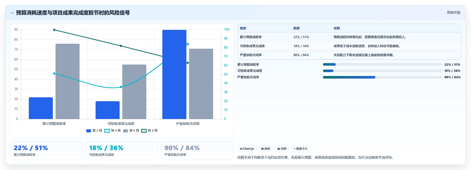Image resolution: width=471 pixels, height=170 pixels.
Task: Open the 22% / 51% KPI card
Action: coord(47,150)
